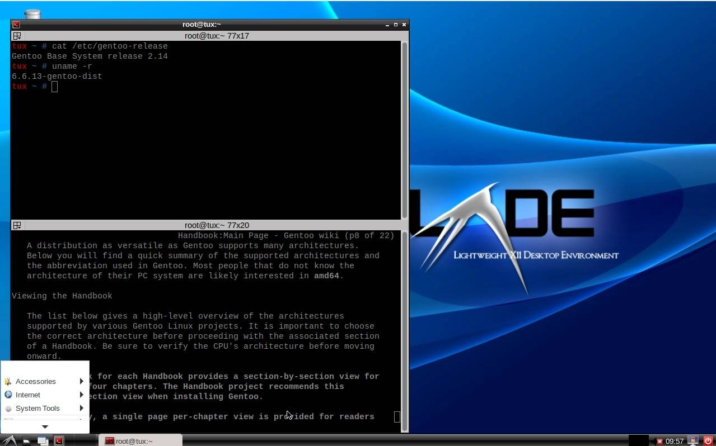716x446 pixels.
Task: Open the System Tools menu entry
Action: coord(45,408)
